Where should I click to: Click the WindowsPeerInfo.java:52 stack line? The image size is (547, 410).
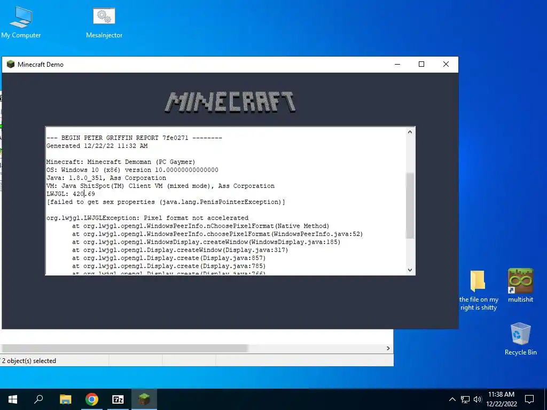coord(217,234)
